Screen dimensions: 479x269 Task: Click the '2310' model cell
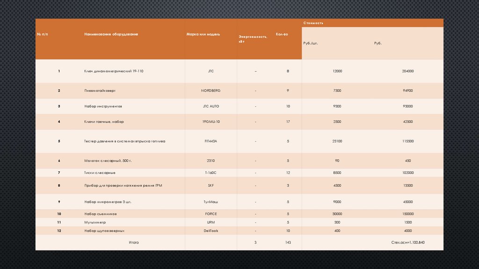(x=211, y=161)
